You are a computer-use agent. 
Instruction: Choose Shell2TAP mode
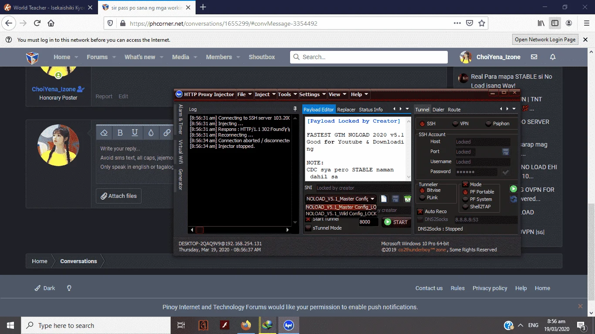477,207
